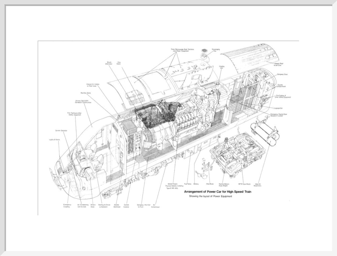
Task: Click the Cooling Unit label
Action: (x=222, y=67)
